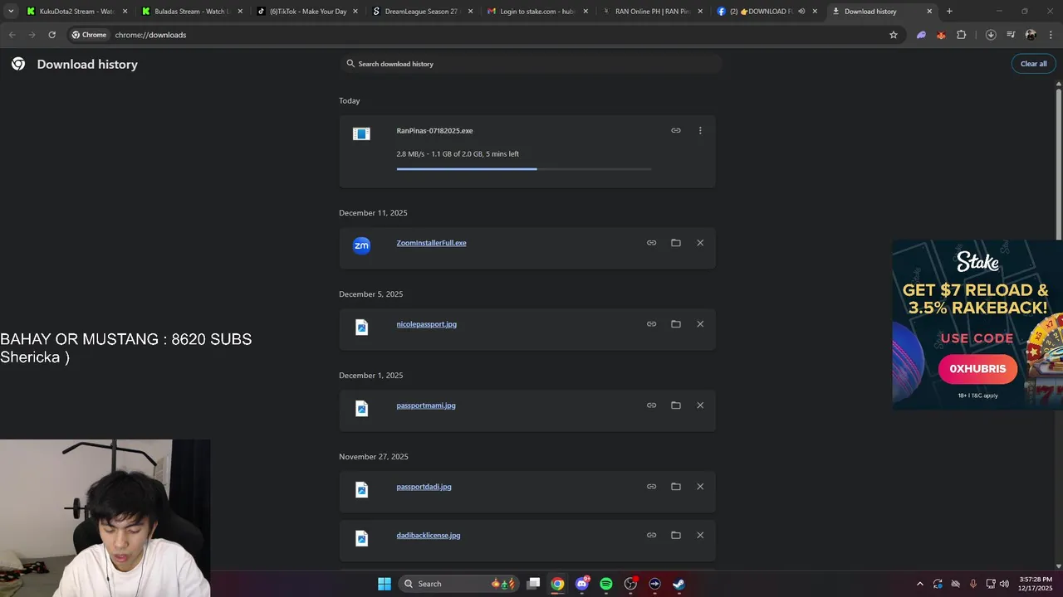Click the taskbar Search box
Image resolution: width=1063 pixels, height=597 pixels.
(459, 584)
